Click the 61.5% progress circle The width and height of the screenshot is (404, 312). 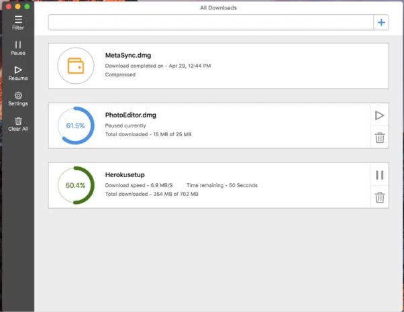[76, 125]
